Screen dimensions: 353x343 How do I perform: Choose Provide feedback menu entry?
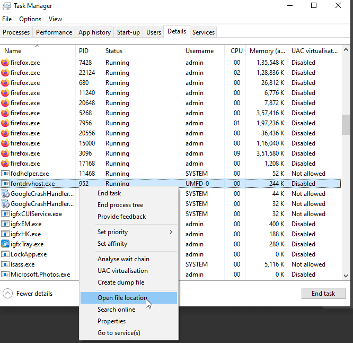[129, 217]
